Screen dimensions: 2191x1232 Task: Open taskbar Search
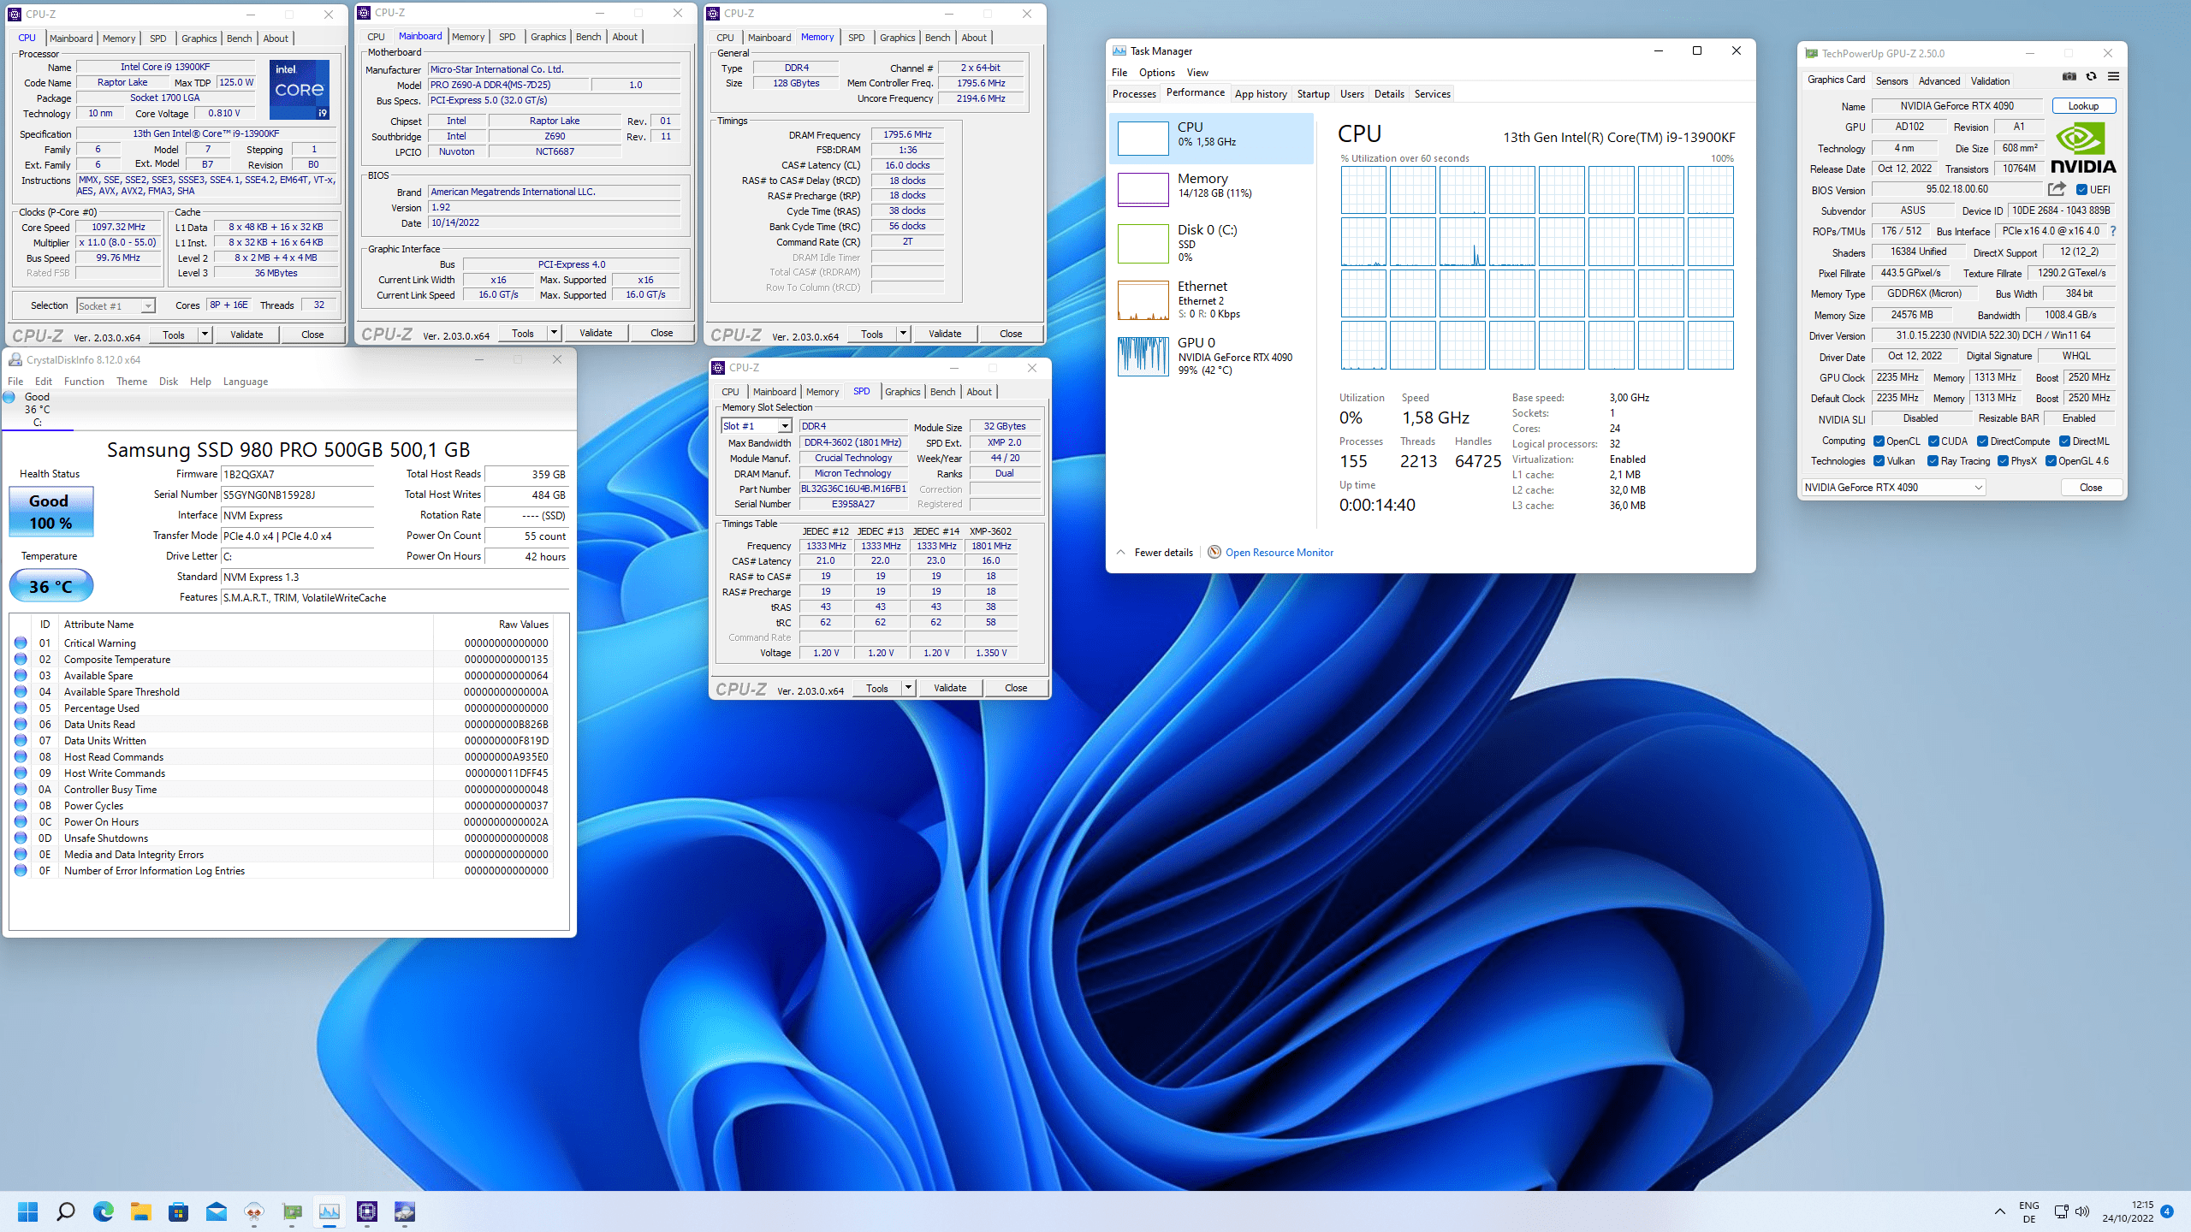[66, 1211]
